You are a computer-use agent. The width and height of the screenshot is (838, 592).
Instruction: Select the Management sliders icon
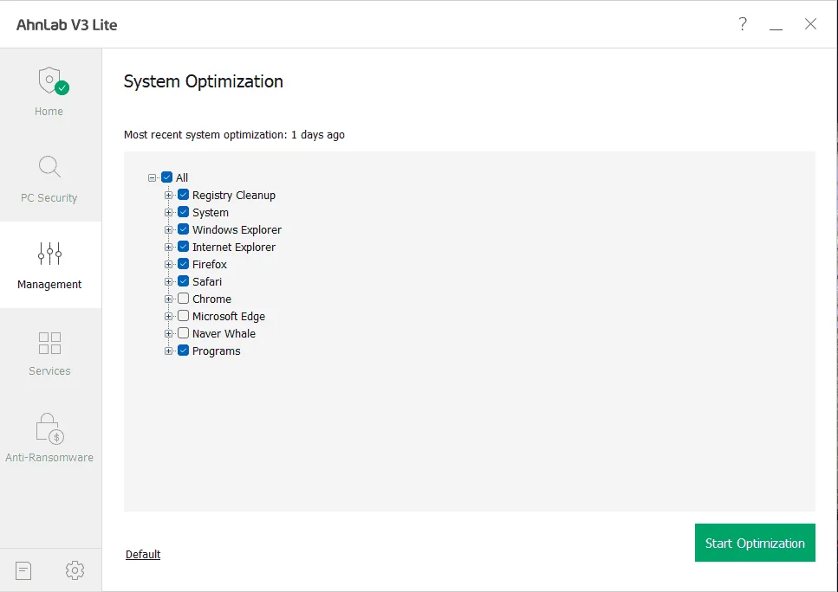tap(49, 254)
